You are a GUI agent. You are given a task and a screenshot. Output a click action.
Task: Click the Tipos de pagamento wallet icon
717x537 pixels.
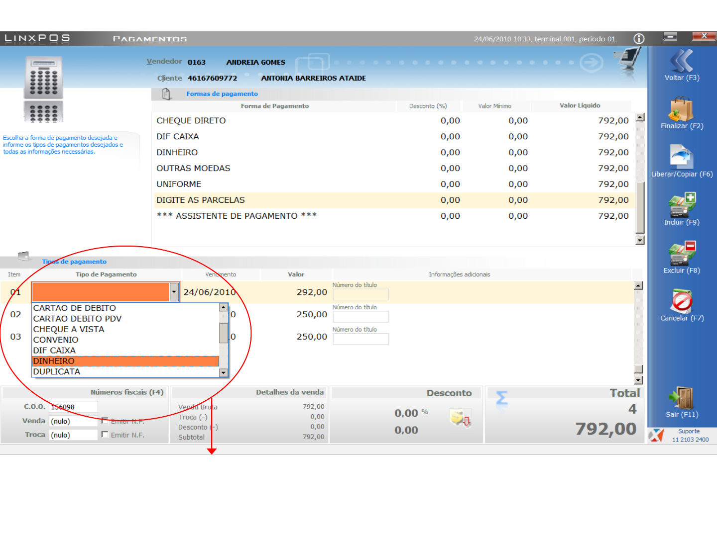(23, 256)
